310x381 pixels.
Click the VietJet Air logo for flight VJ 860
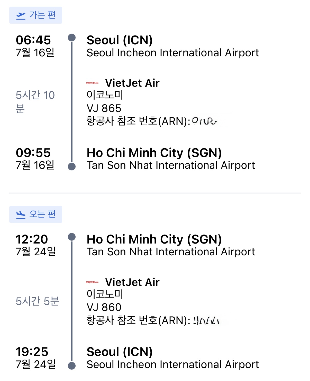(92, 282)
